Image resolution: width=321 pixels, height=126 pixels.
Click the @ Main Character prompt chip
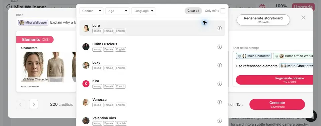(x=254, y=56)
